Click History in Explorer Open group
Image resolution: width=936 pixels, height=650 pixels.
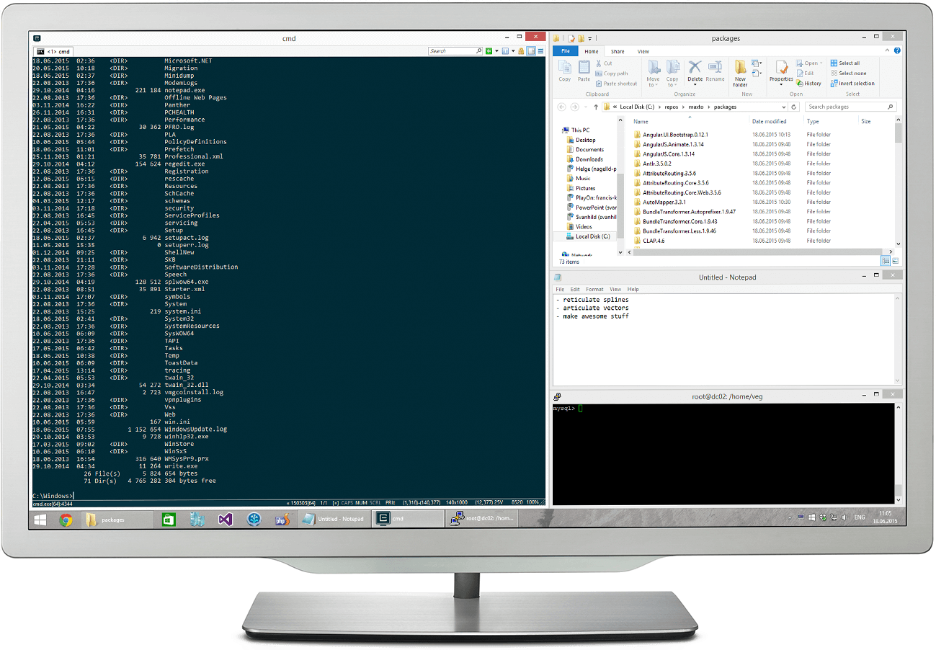pyautogui.click(x=808, y=84)
